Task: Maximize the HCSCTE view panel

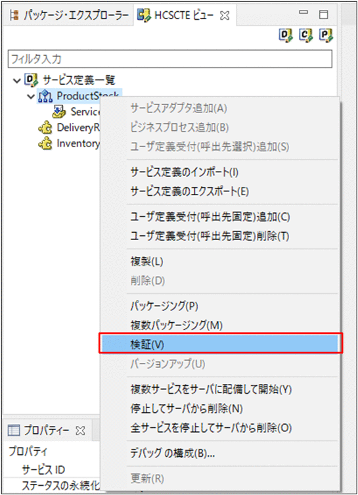Action: coord(323,14)
